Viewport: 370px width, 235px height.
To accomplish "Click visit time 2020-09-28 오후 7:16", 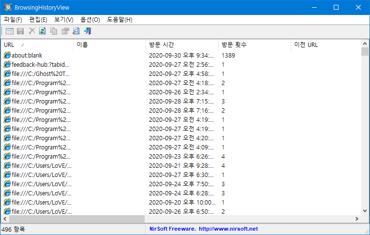I will 181,110.
